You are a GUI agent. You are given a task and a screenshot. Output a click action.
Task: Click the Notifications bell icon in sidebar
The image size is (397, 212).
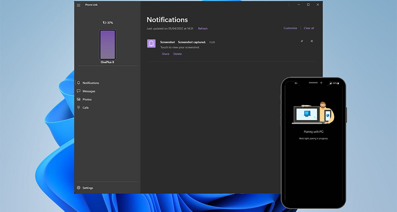[78, 83]
